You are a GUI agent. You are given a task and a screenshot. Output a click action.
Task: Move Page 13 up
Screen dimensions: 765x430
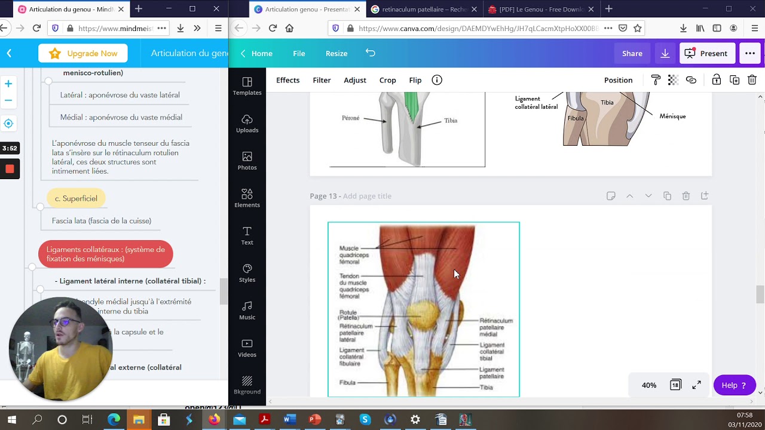(x=629, y=196)
